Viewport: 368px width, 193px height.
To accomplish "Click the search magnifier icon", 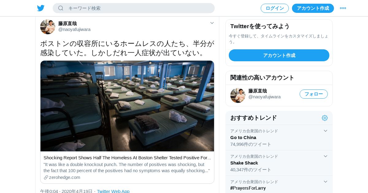I will [x=61, y=8].
